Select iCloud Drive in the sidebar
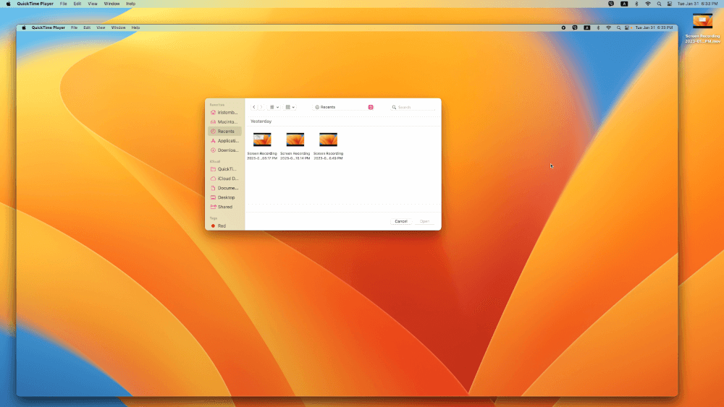 click(224, 179)
